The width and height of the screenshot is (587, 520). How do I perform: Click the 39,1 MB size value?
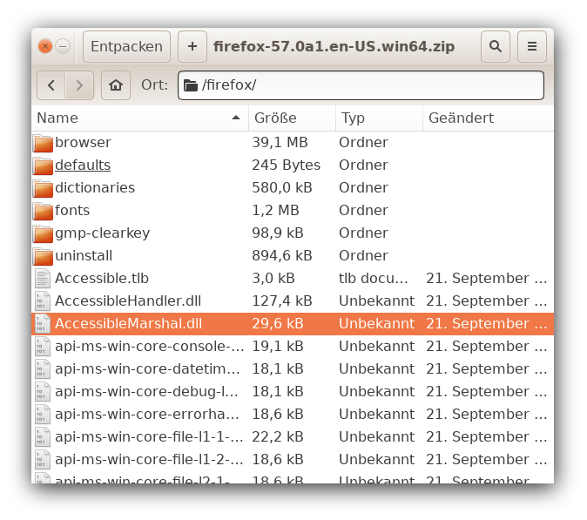280,143
